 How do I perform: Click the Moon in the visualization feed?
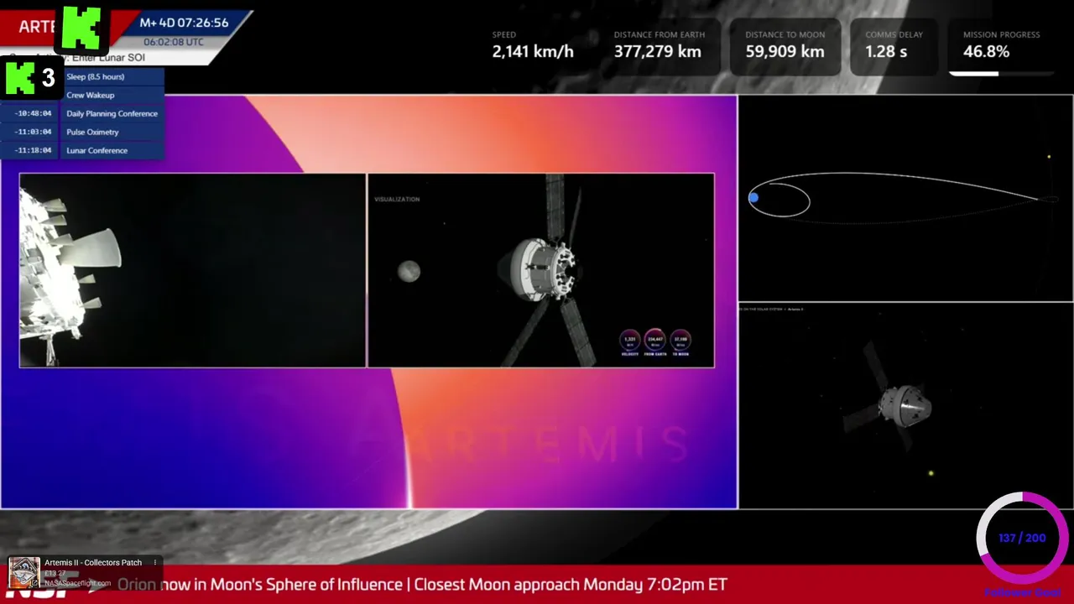click(409, 271)
